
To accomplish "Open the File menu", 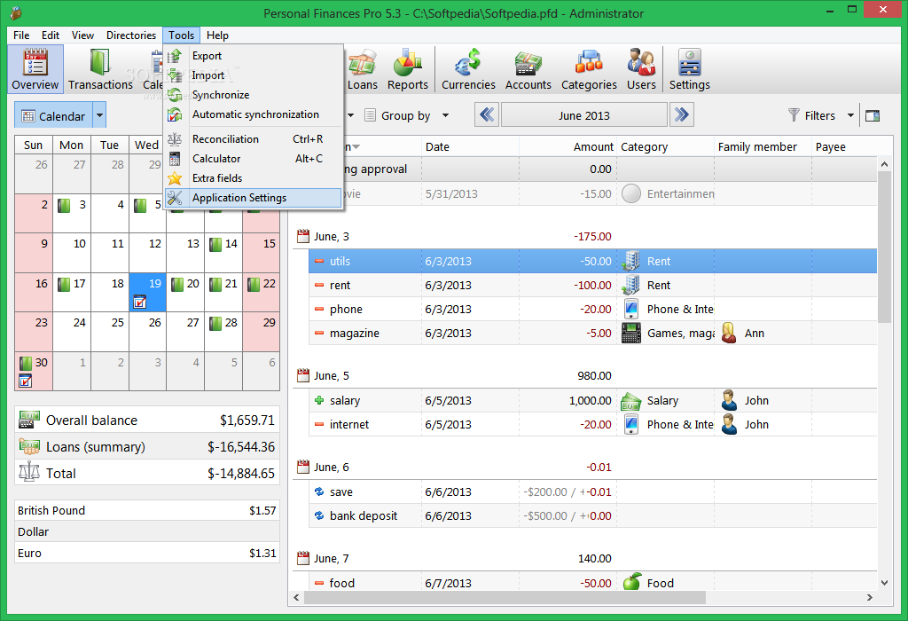I will (x=21, y=35).
